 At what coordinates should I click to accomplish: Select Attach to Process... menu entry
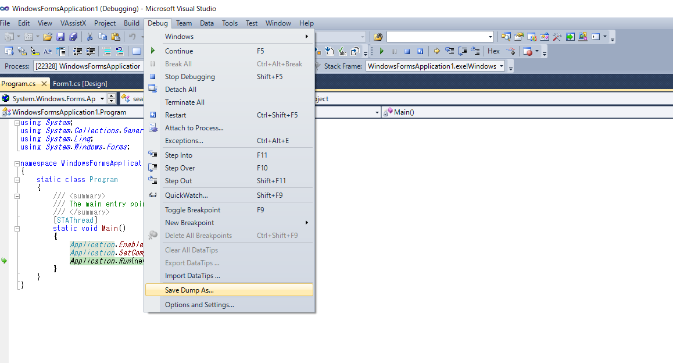(x=229, y=128)
